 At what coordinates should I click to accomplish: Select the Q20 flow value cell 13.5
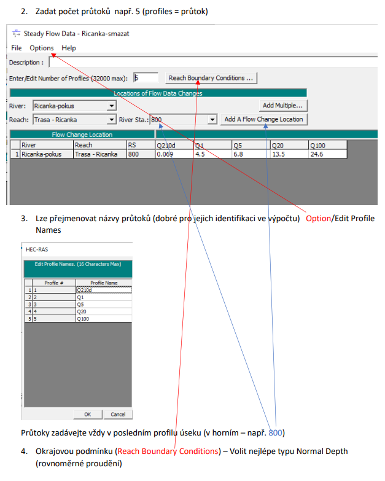click(x=289, y=154)
